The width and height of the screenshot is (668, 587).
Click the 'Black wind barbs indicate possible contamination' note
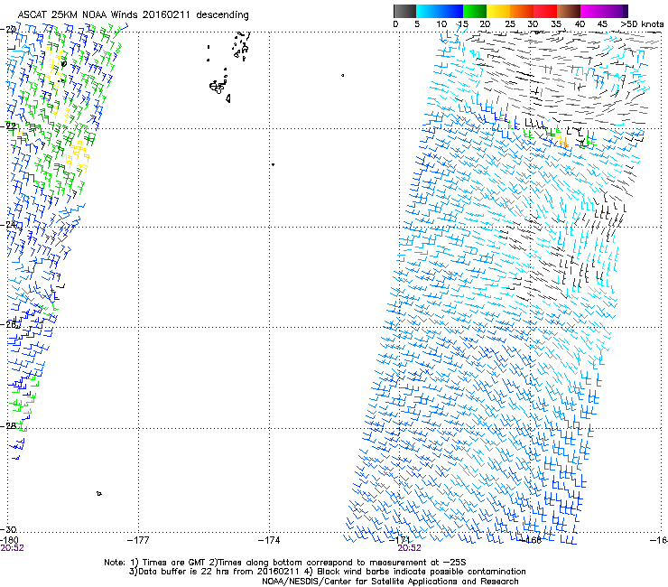[421, 572]
